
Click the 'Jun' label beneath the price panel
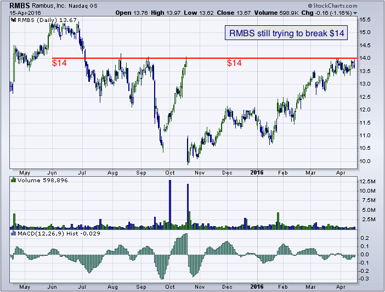tap(52, 173)
